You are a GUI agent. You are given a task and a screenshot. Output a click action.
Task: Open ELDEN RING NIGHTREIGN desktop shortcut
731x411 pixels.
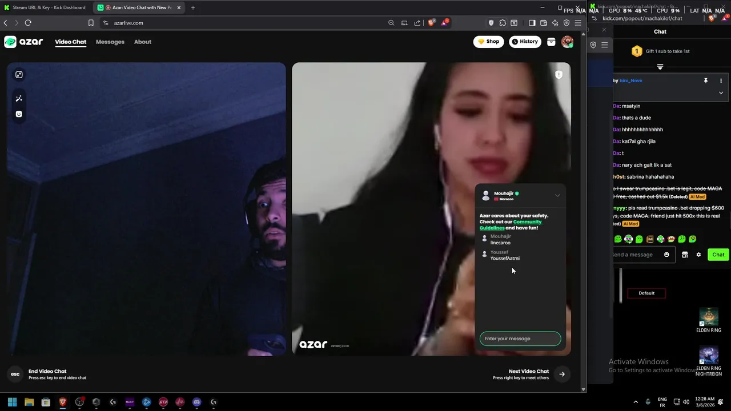(709, 362)
